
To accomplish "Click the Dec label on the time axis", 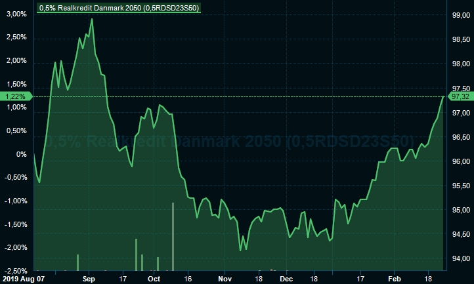I will click(287, 278).
